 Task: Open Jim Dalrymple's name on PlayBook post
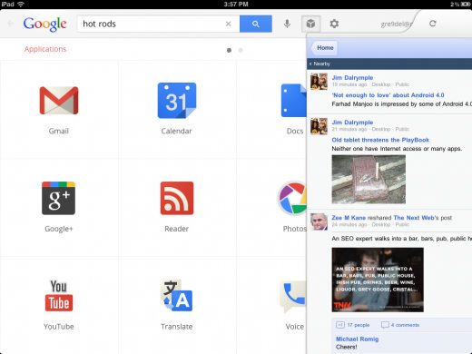(352, 123)
